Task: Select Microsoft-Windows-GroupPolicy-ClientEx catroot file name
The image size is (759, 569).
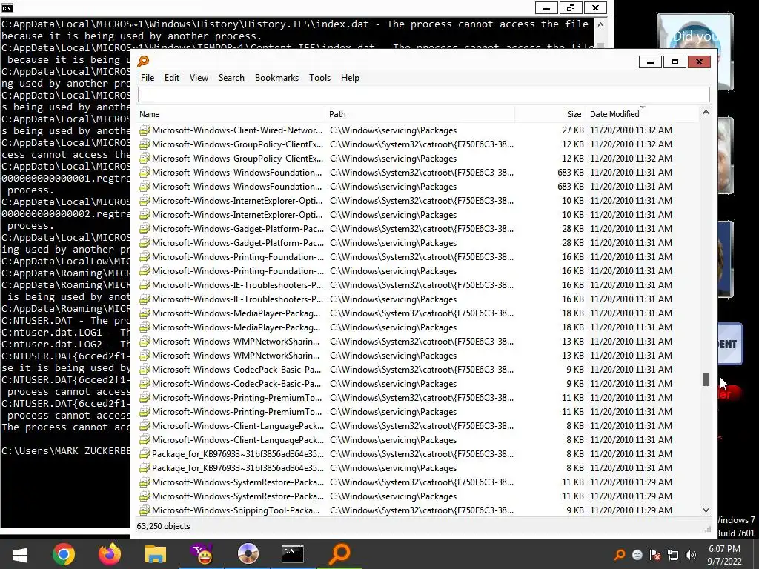Action: click(x=237, y=144)
